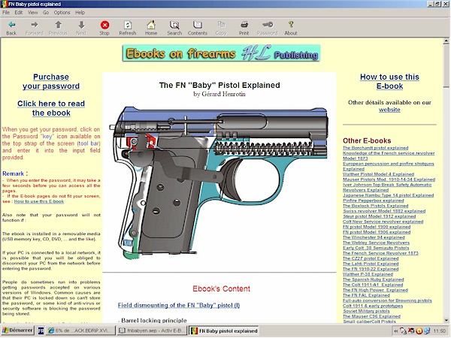The width and height of the screenshot is (451, 338).
Task: Open 'The Mauser C96 Explained' link
Action: 371,316
